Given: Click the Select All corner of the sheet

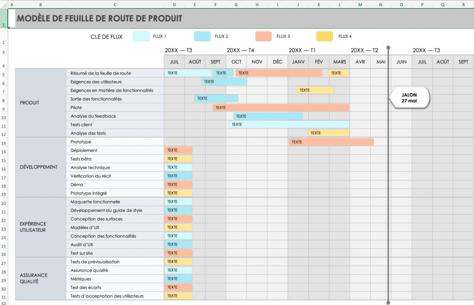Looking at the screenshot, I should (4, 5).
